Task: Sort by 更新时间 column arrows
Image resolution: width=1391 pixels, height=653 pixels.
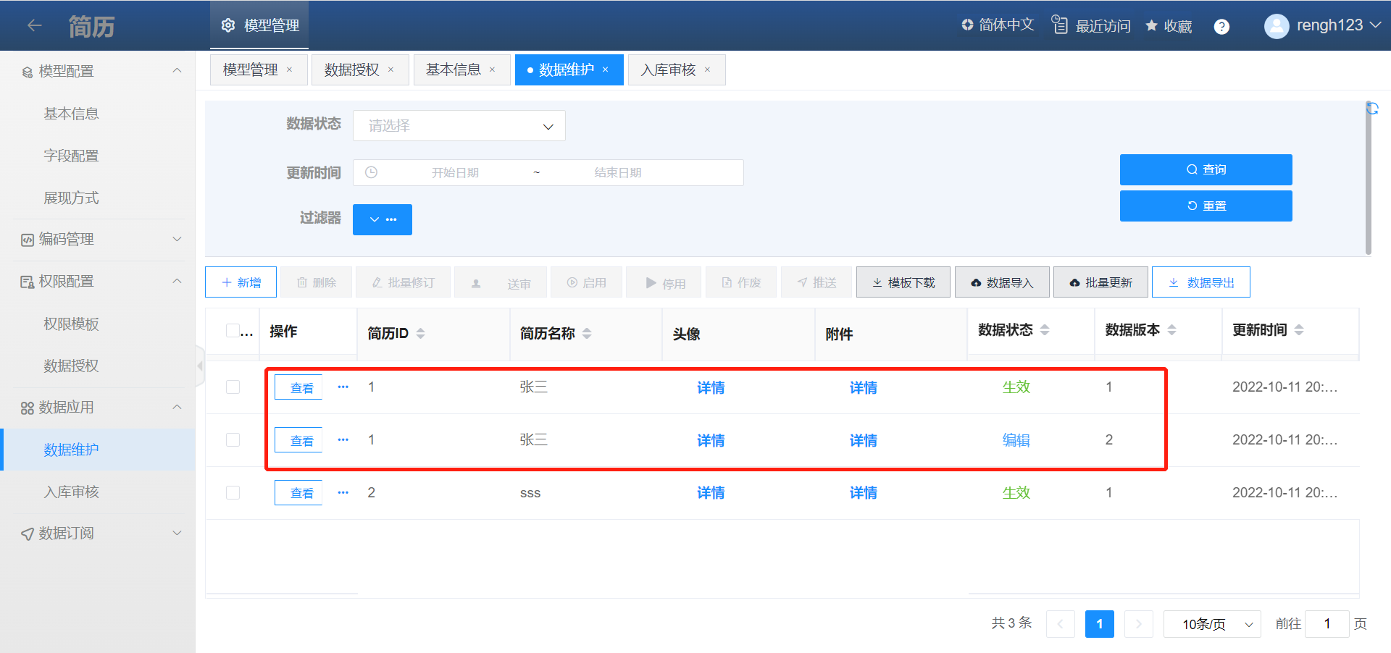Action: 1299,330
